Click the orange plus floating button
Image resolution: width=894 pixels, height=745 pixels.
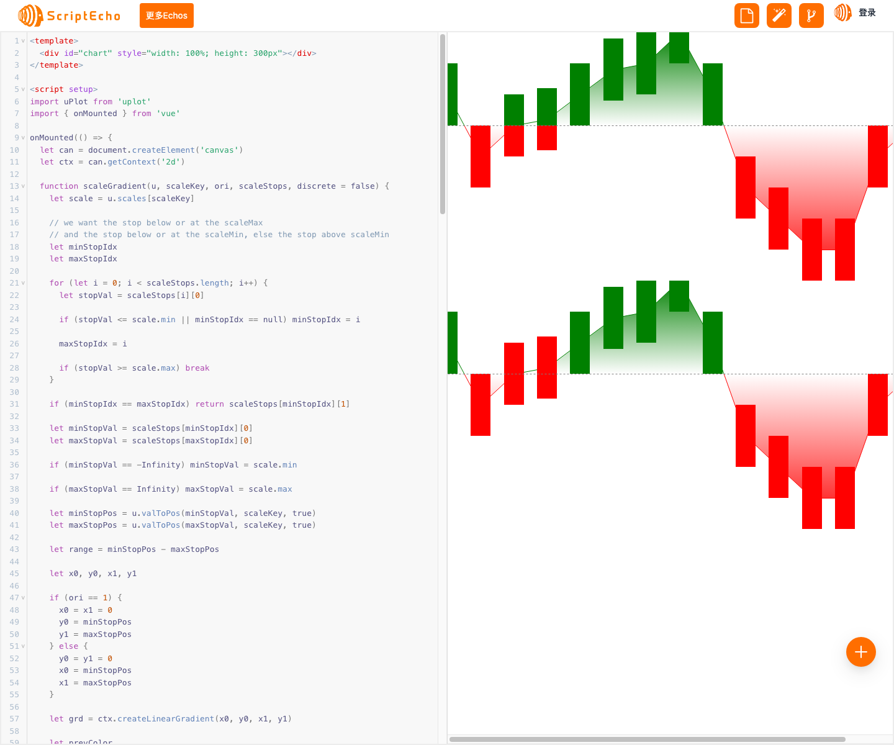tap(861, 652)
